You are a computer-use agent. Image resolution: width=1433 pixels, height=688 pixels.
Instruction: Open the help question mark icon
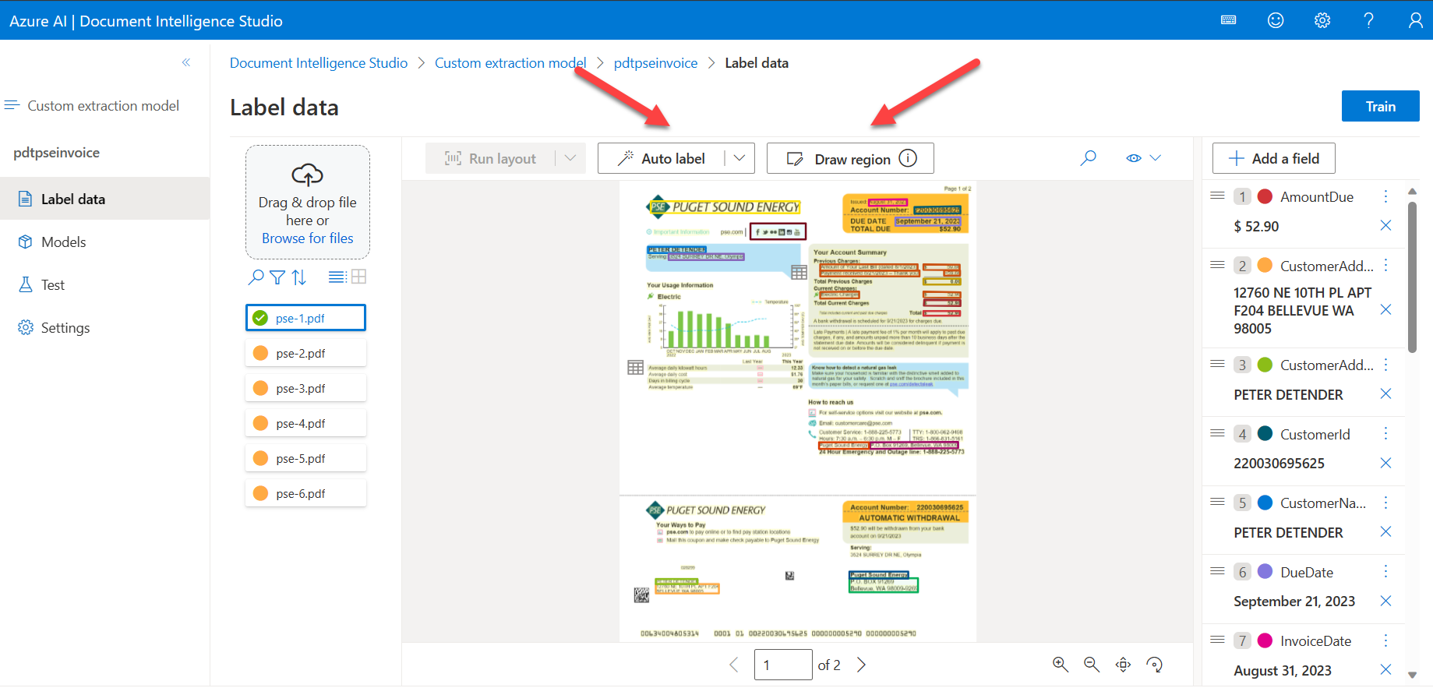click(1369, 20)
